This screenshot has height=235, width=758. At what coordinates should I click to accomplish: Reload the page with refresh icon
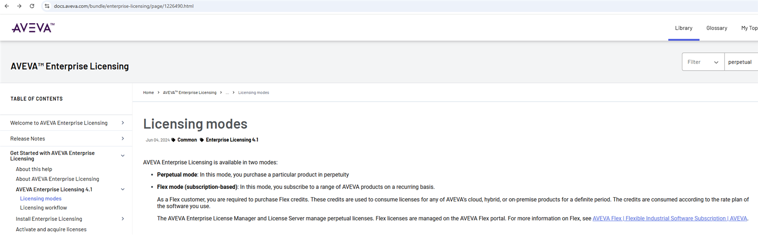32,6
